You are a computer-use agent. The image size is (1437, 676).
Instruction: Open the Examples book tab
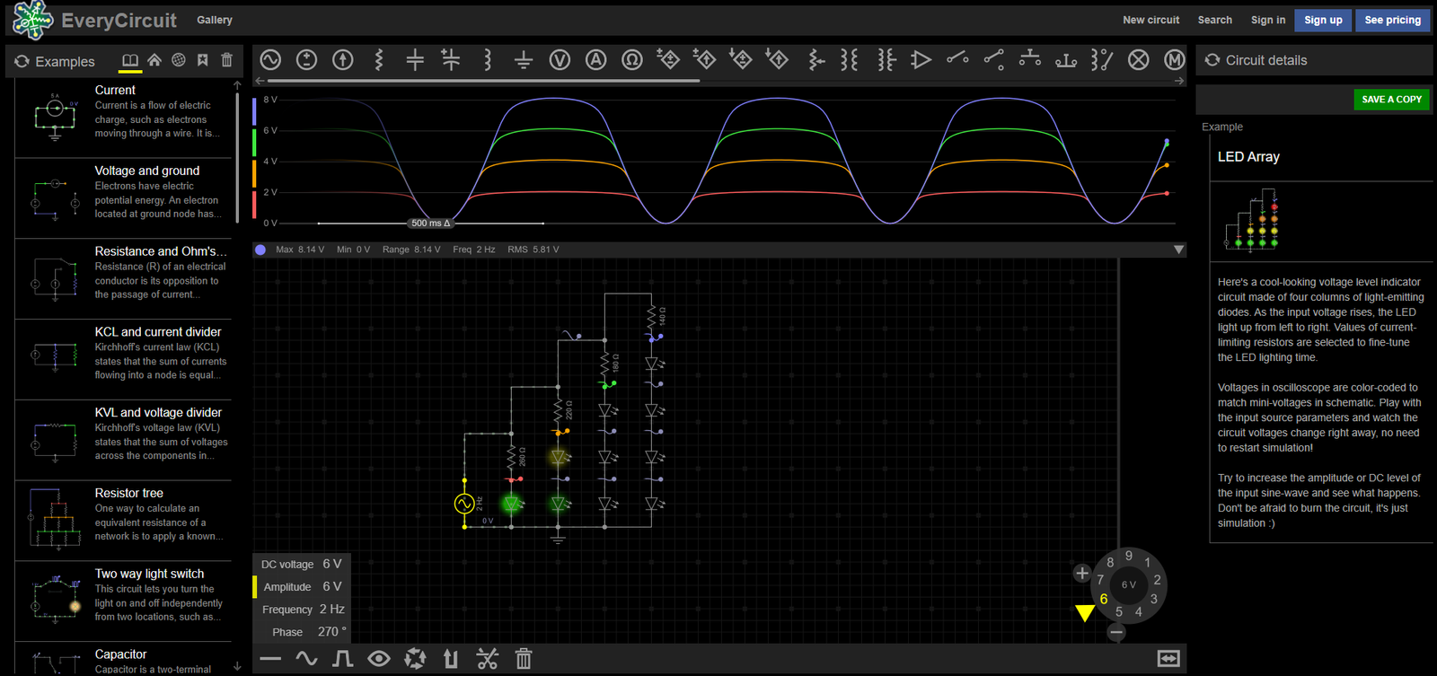pyautogui.click(x=130, y=60)
